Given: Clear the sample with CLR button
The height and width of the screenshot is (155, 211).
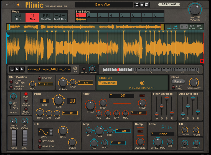Looking at the screenshot, I should click(75, 69).
